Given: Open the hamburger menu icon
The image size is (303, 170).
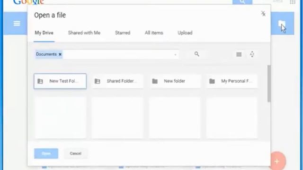Looking at the screenshot, I should [x=17, y=24].
